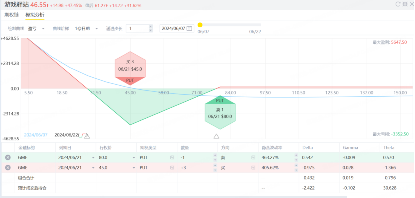Screen dimensions: 415x198
Task: Remove the 45.0 PUT row
Action: (8, 168)
